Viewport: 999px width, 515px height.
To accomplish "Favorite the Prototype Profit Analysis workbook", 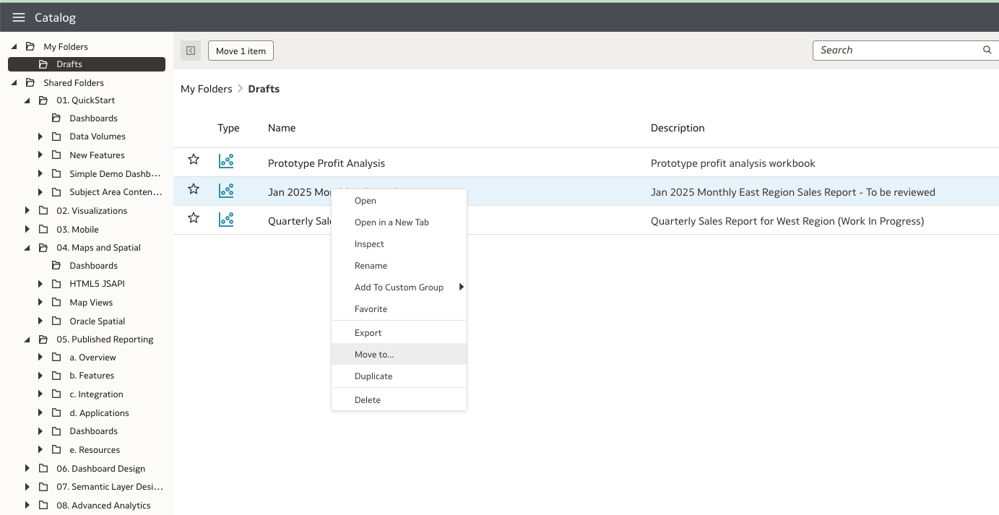I will 193,160.
